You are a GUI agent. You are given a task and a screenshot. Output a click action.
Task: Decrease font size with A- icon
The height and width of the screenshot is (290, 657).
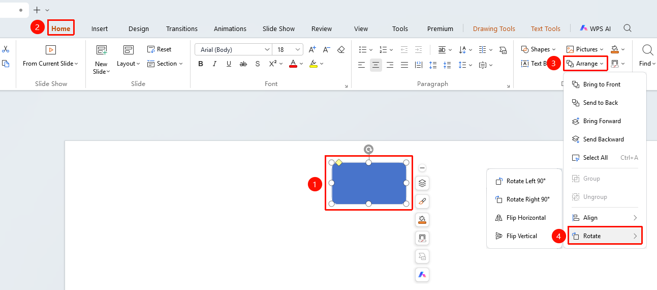[326, 49]
